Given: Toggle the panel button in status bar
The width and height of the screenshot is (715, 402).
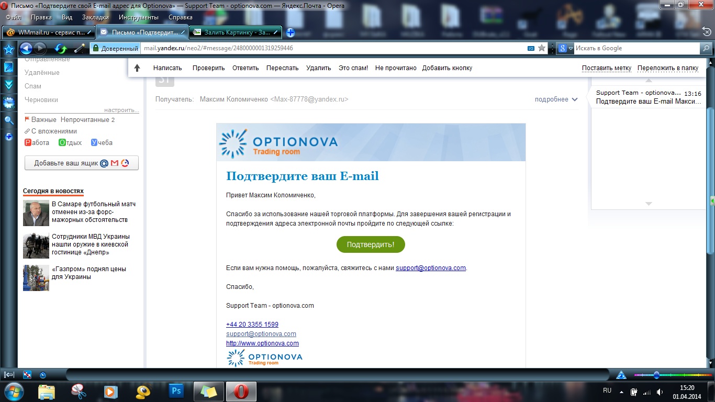Looking at the screenshot, I should click(9, 375).
